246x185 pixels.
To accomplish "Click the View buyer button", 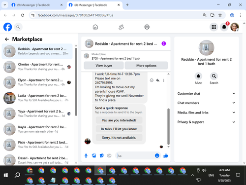I will click(x=104, y=66).
